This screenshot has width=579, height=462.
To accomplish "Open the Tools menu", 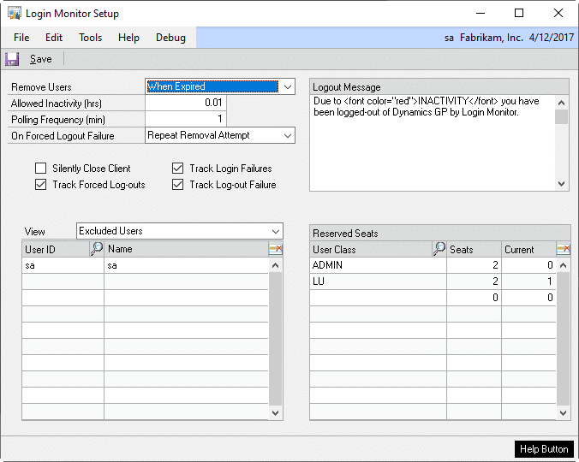I will [90, 38].
